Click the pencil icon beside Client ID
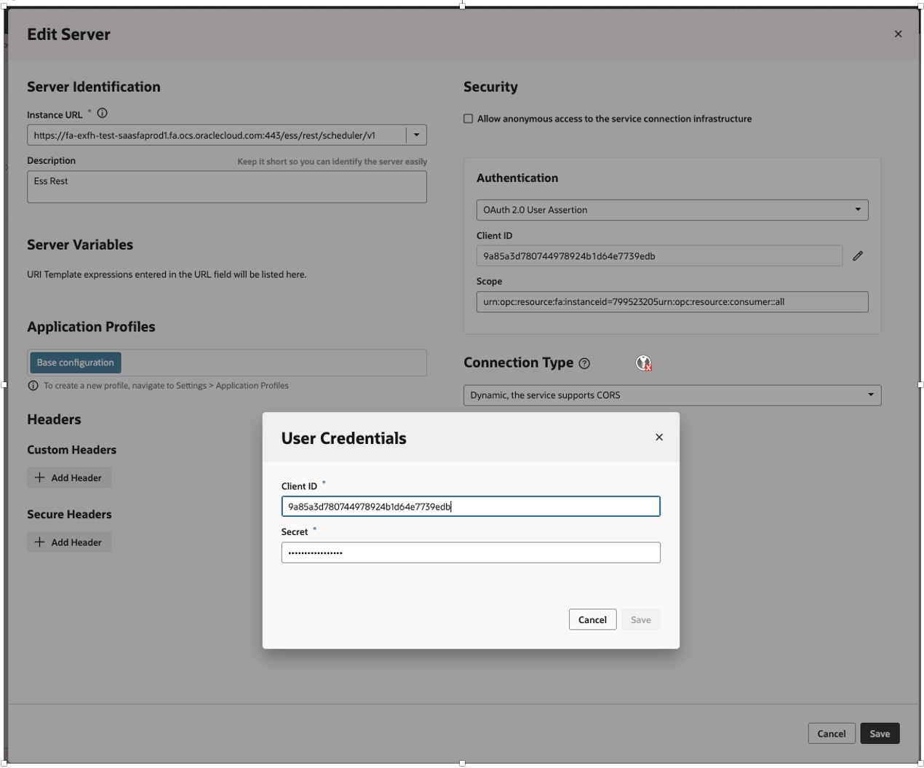924x768 pixels. (x=858, y=256)
